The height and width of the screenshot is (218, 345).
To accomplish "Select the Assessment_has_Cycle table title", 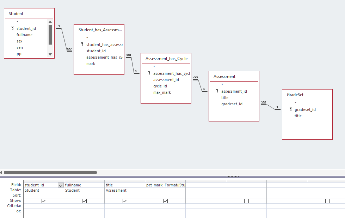I will (x=166, y=59).
